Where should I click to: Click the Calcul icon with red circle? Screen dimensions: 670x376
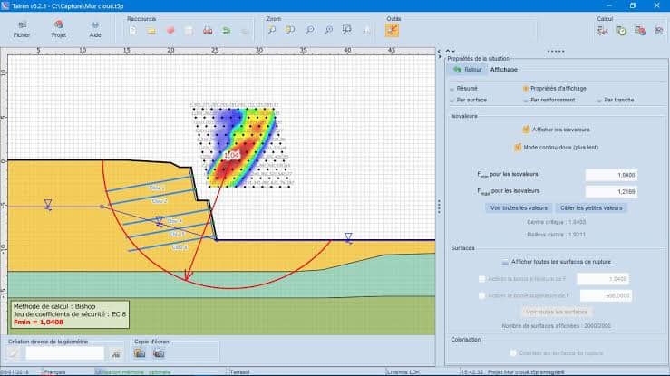click(x=640, y=31)
